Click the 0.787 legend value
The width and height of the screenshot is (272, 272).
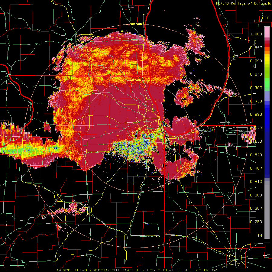coord(256,88)
